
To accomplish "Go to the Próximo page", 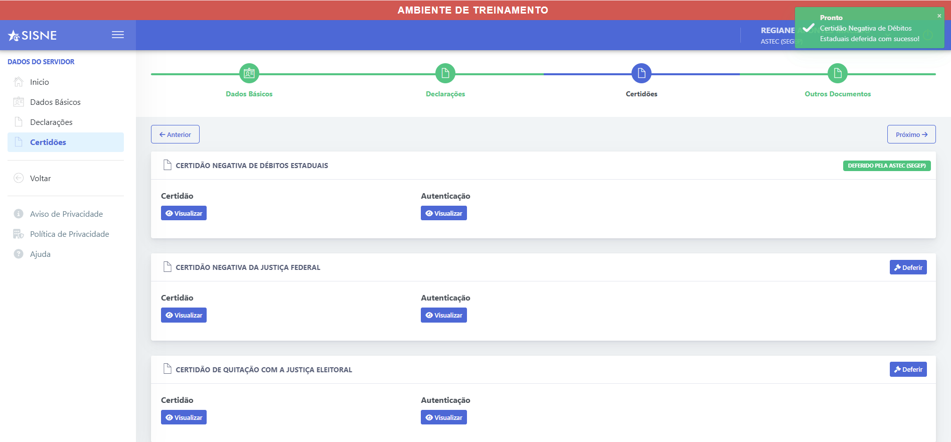I will pyautogui.click(x=911, y=134).
